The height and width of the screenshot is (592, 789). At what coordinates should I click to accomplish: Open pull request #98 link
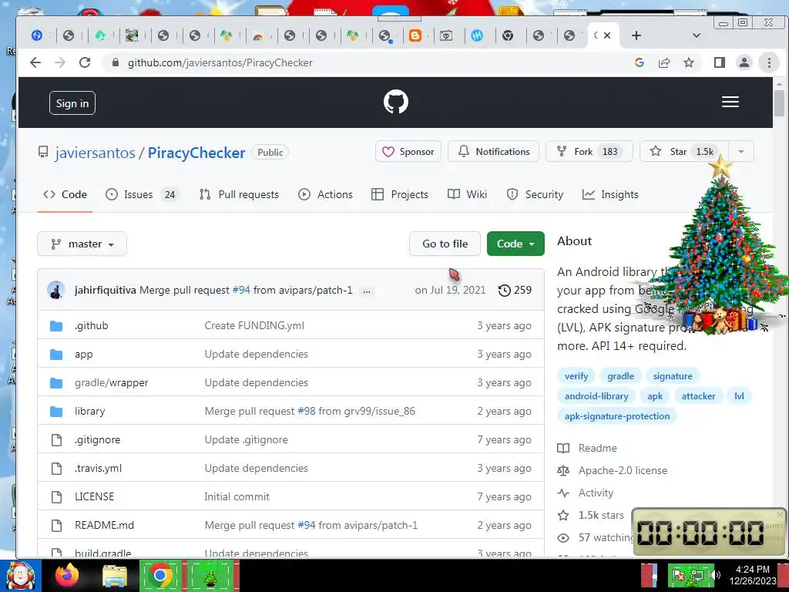307,412
